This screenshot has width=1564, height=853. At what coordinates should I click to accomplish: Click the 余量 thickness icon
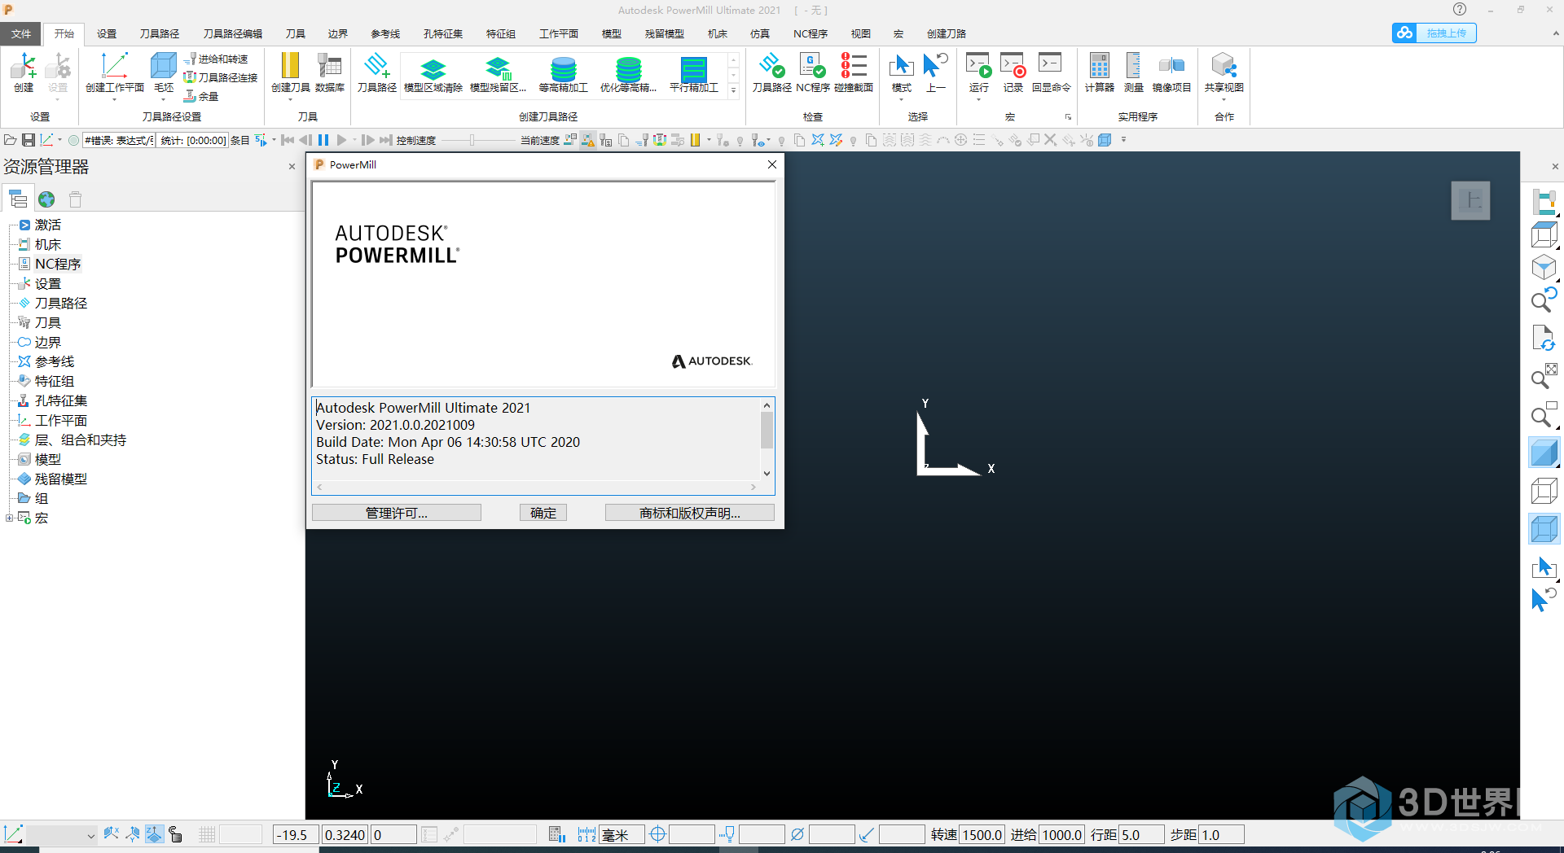(x=202, y=96)
